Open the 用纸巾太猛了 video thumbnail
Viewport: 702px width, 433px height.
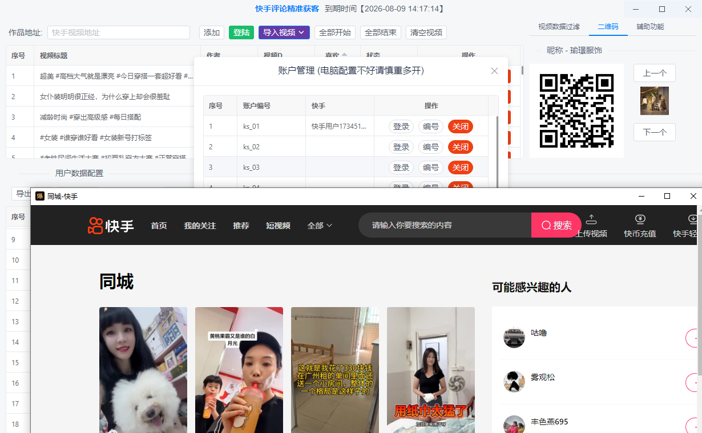pos(431,370)
